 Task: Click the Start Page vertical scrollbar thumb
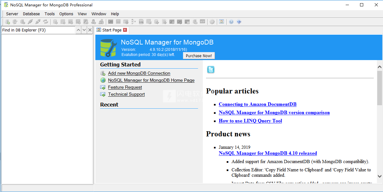tap(379, 88)
